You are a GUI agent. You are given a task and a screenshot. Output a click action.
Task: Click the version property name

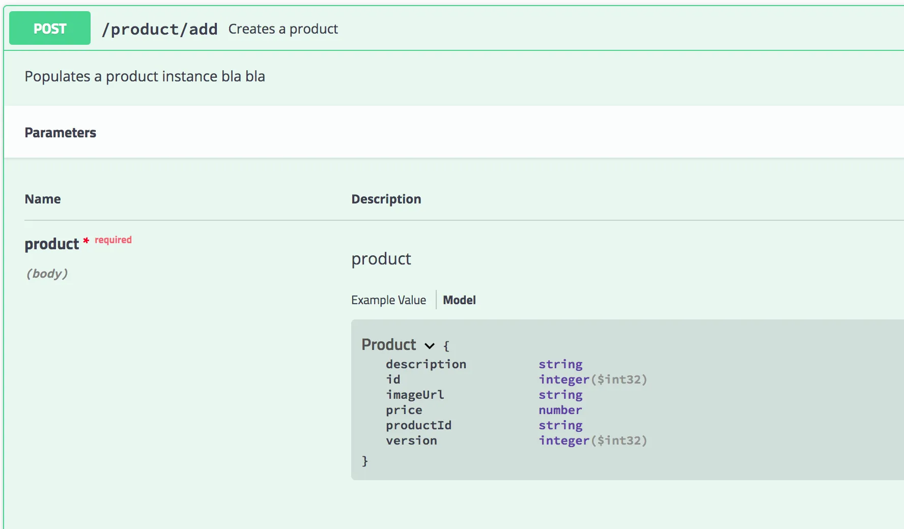pos(411,440)
